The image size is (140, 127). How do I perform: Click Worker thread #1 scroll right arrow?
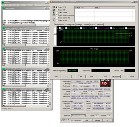pyautogui.click(x=48, y=45)
